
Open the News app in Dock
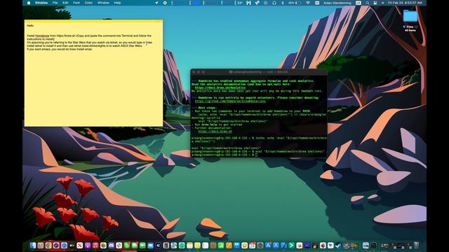pos(79,246)
